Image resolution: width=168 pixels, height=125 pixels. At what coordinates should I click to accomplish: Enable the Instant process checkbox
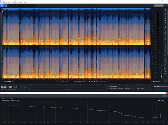[73, 81]
